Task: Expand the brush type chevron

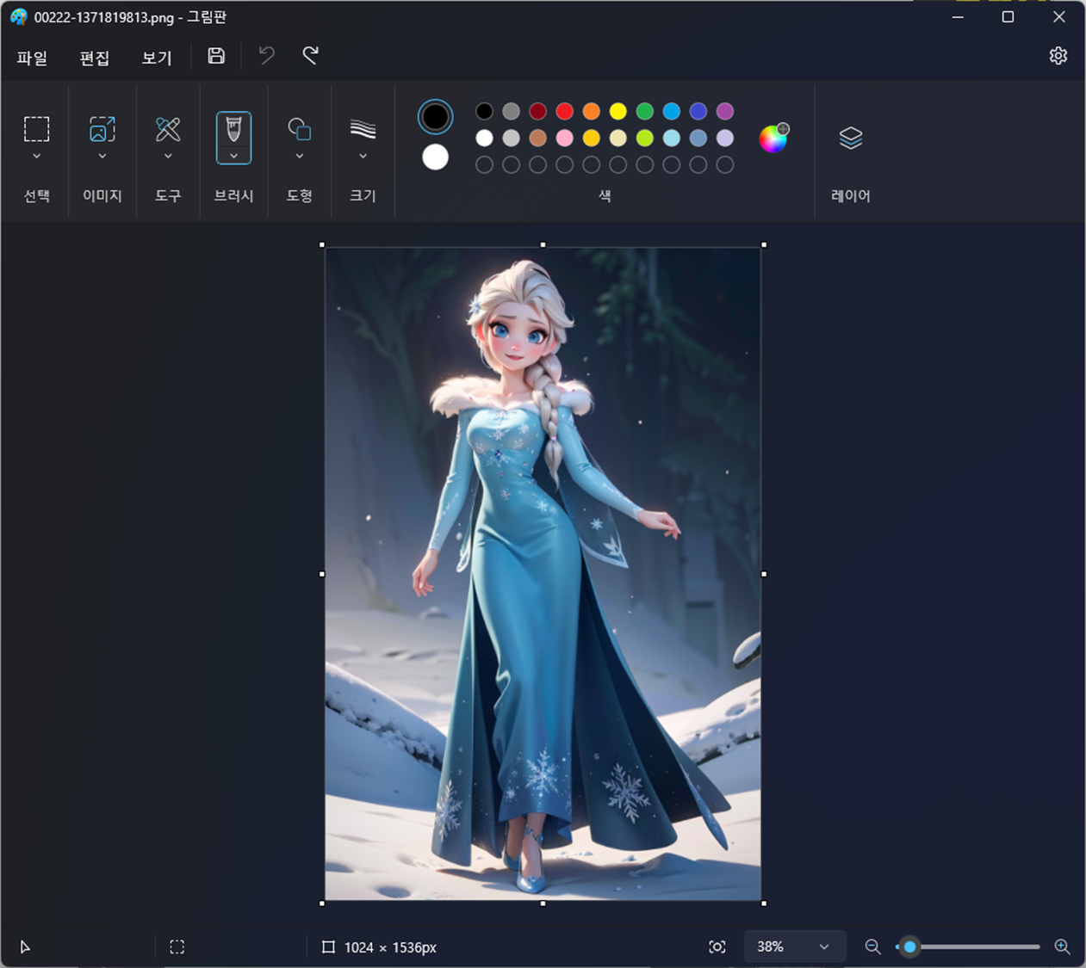Action: 233,156
